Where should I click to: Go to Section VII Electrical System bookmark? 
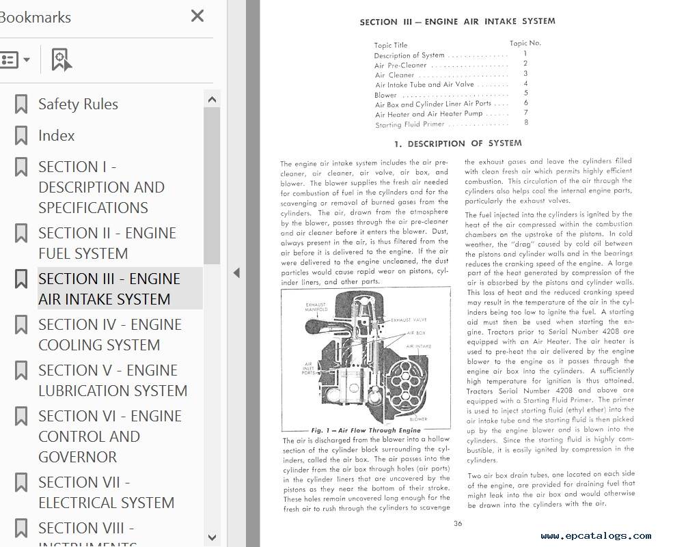(x=107, y=492)
